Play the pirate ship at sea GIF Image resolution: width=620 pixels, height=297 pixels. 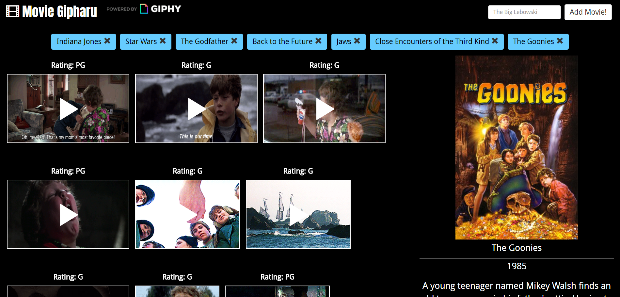tap(298, 214)
